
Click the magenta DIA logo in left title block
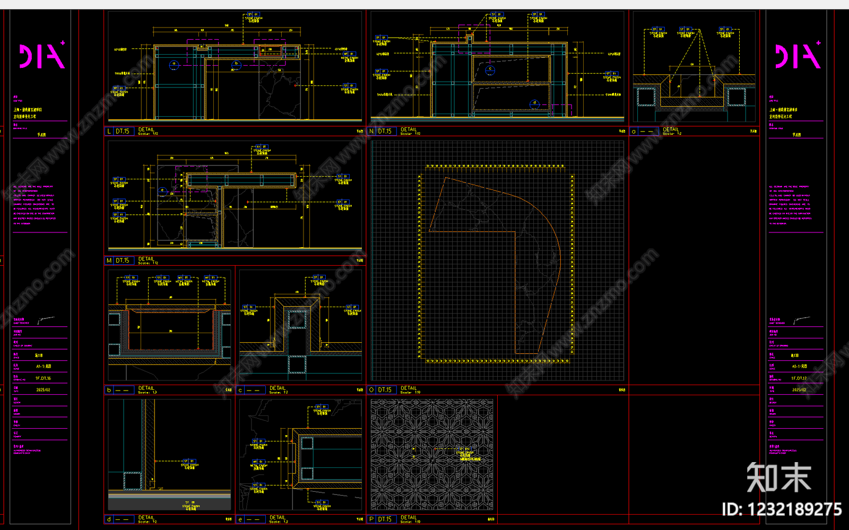(42, 55)
